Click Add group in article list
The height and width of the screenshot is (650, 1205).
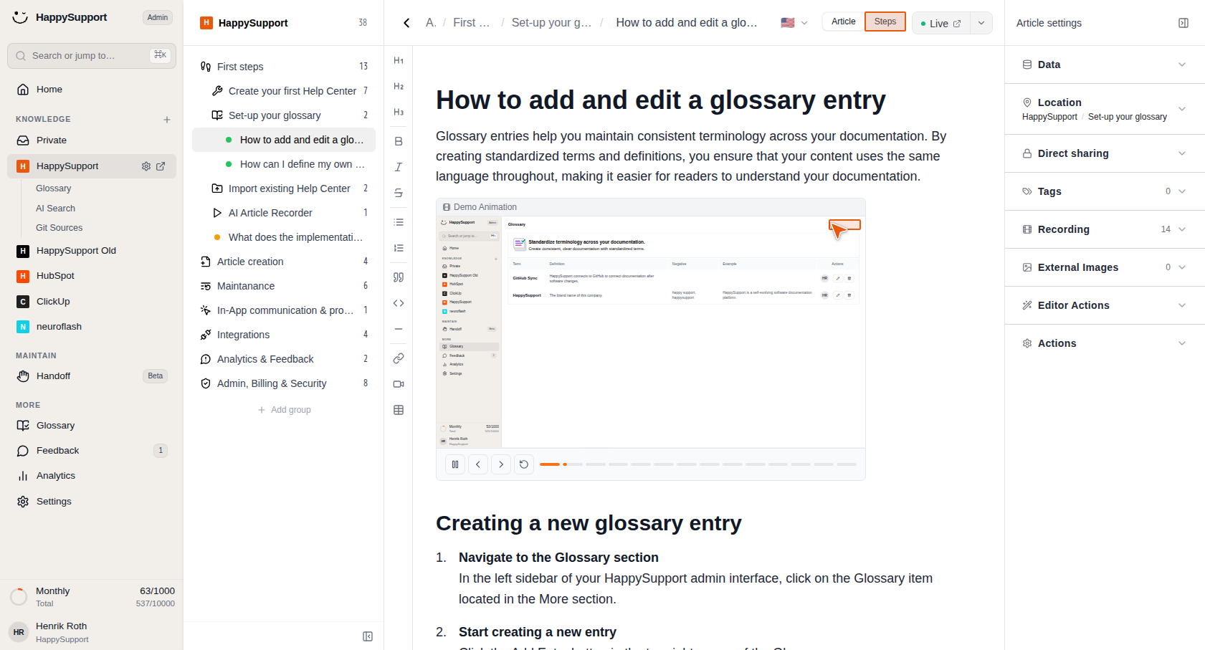tap(284, 410)
